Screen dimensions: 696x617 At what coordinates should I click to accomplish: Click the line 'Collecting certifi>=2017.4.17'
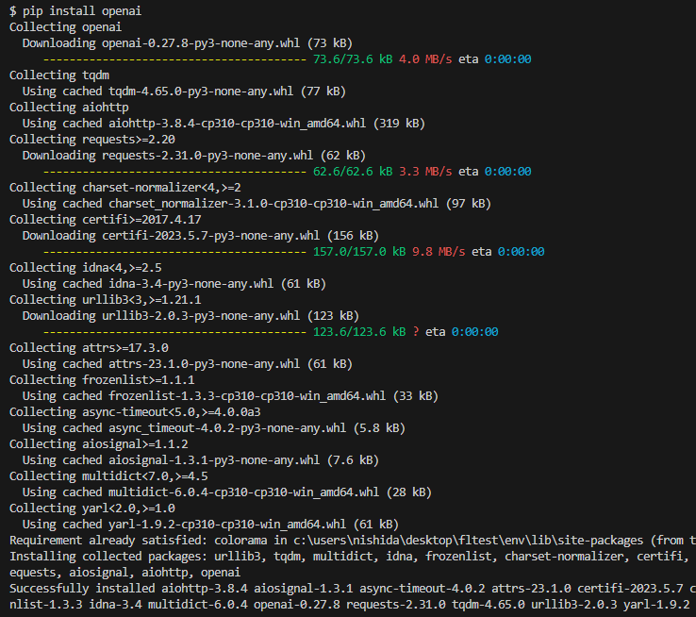(106, 219)
